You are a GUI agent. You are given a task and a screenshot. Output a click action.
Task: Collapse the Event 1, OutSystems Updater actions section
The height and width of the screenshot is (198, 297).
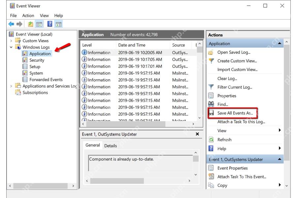coord(280,159)
